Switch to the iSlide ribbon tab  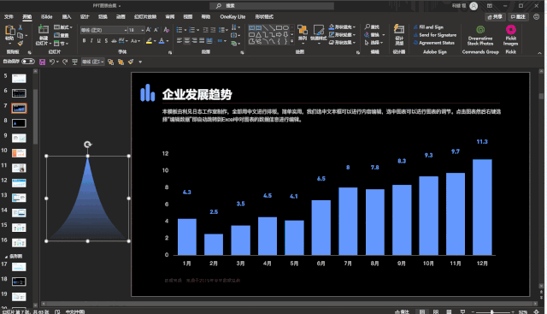tap(46, 16)
